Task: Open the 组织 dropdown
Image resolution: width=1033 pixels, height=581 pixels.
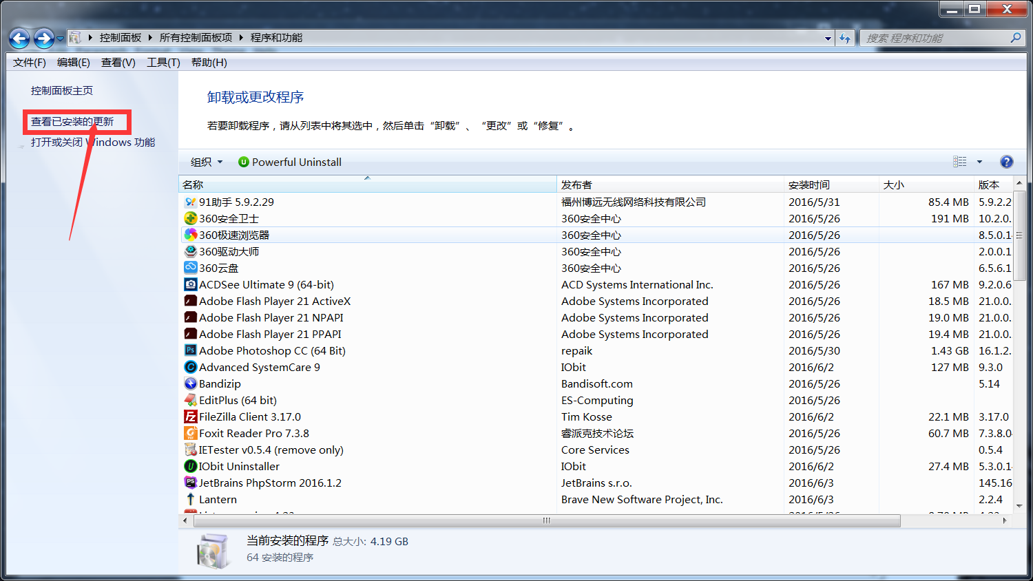Action: 207,162
